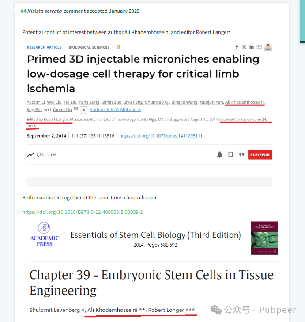Screen dimensions: 305x322
Task: Expand the author count badge 8
Action: pyautogui.click(x=84, y=110)
